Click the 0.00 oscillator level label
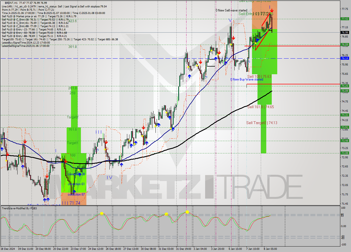The width and height of the screenshot is (351, 252). 344,226
